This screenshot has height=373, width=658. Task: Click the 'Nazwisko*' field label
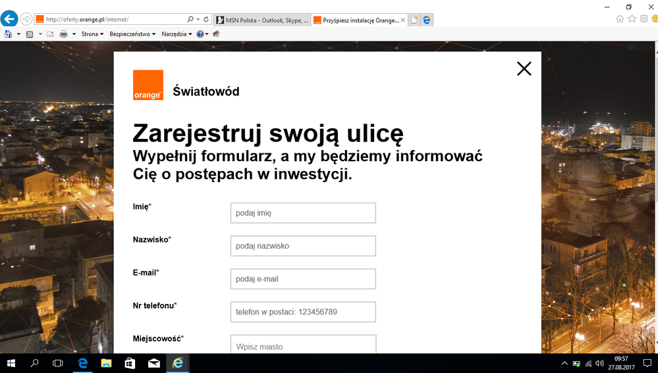click(x=152, y=239)
